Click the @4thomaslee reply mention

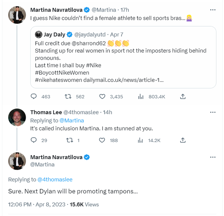[x=55, y=180]
